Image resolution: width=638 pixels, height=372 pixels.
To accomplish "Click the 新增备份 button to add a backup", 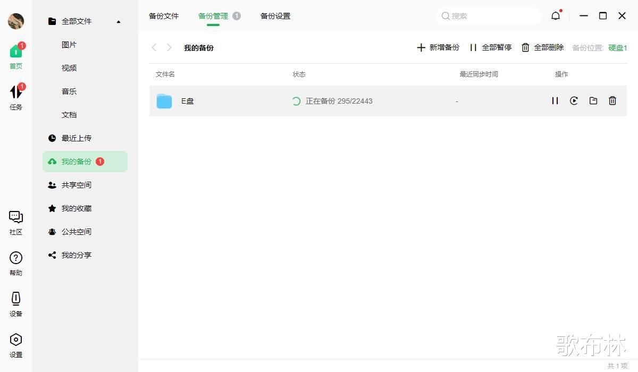I will 438,47.
